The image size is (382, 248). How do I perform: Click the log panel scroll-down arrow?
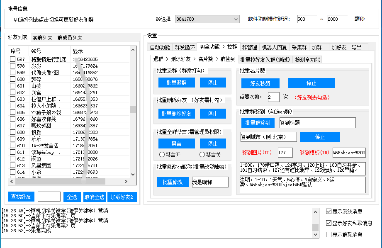click(x=316, y=235)
